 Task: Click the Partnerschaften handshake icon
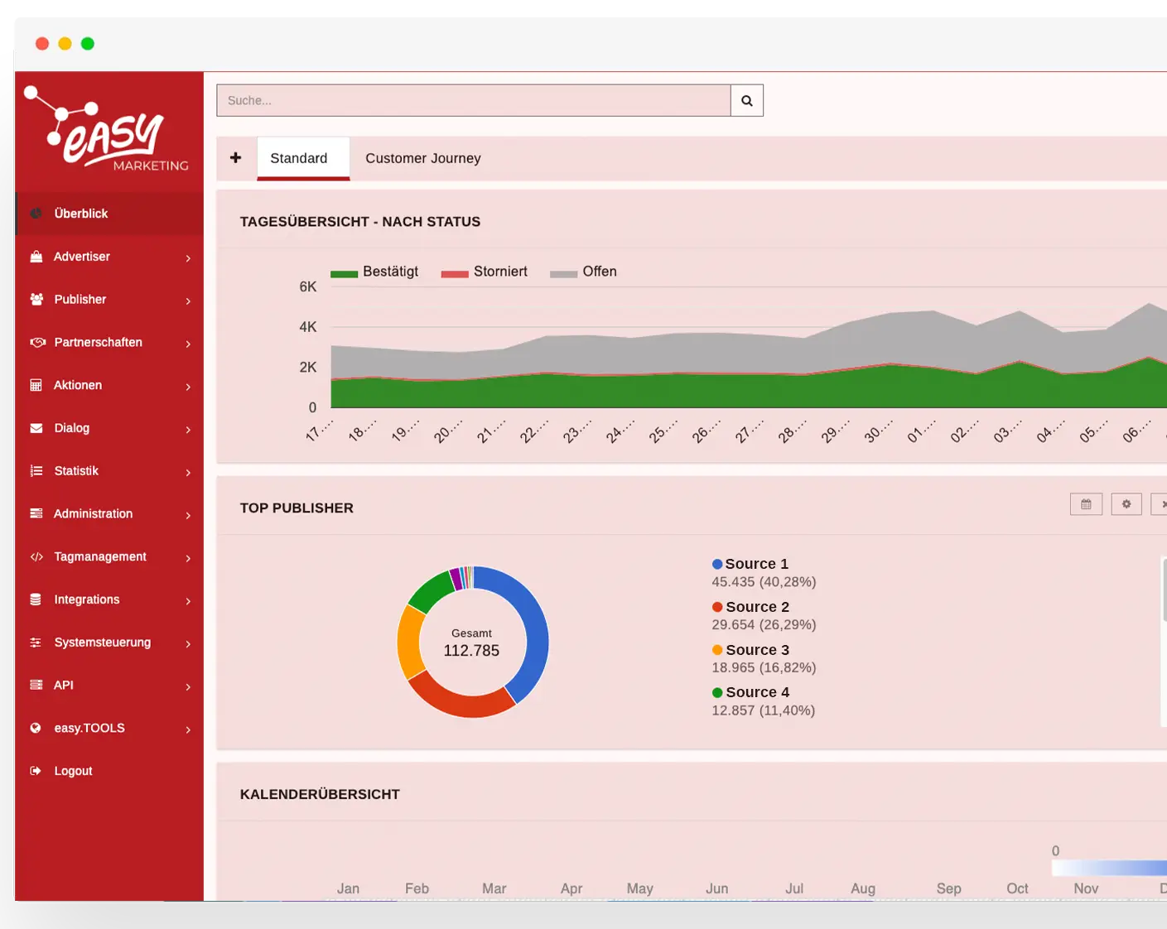click(x=36, y=342)
